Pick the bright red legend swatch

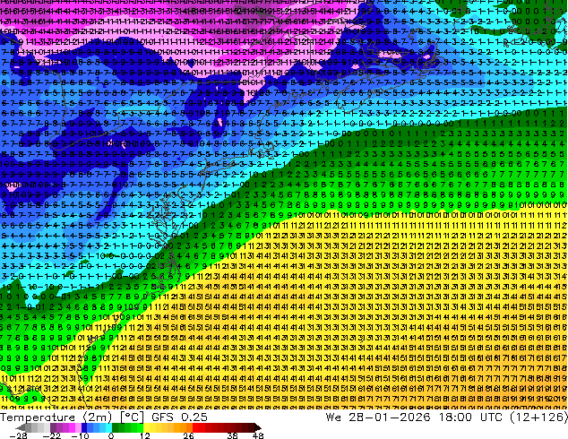[x=195, y=427]
